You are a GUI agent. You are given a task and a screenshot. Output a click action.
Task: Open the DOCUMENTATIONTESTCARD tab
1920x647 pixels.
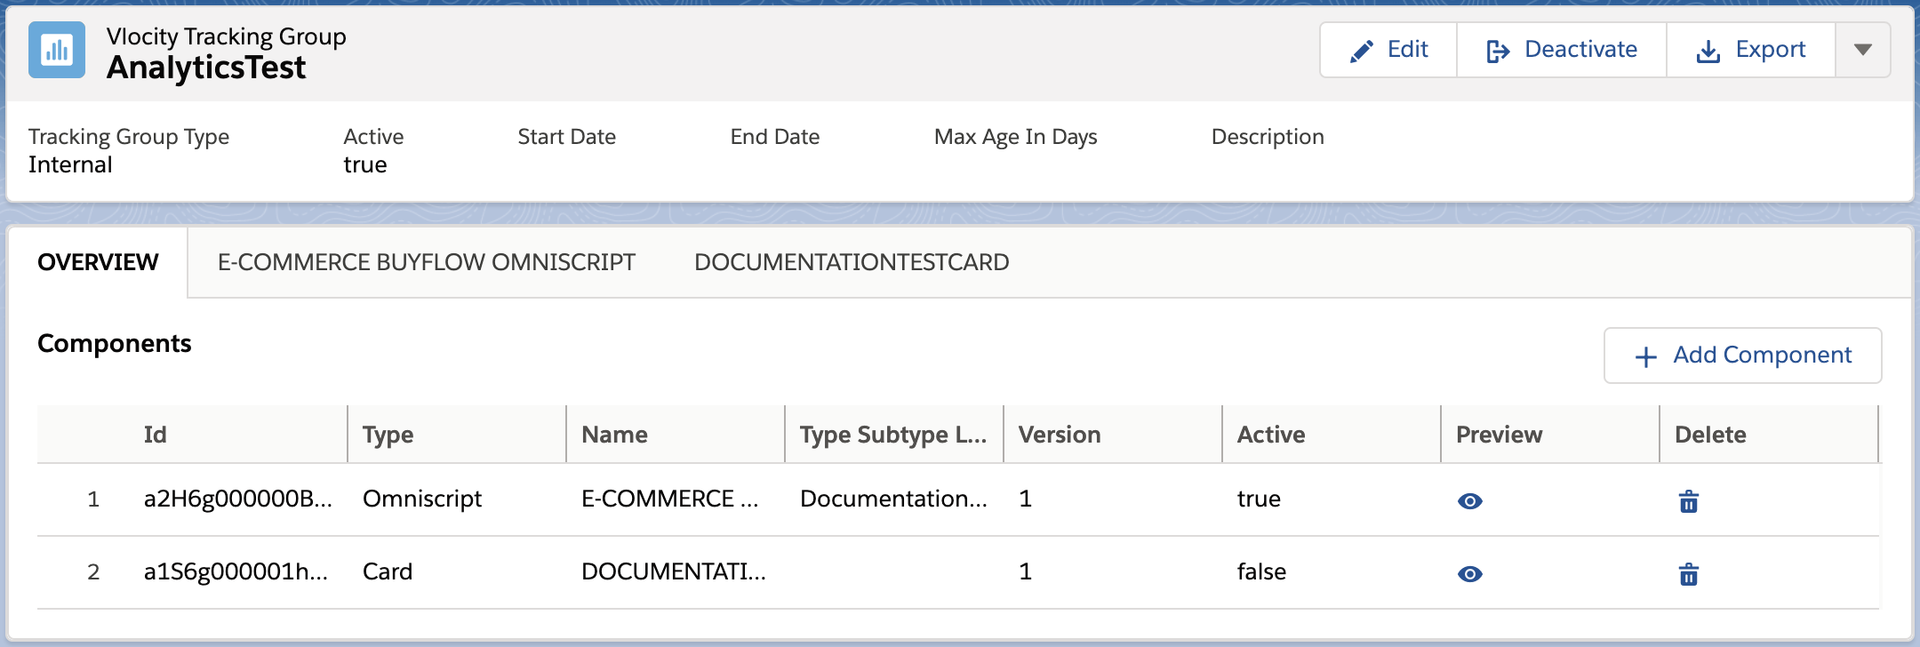pyautogui.click(x=852, y=262)
